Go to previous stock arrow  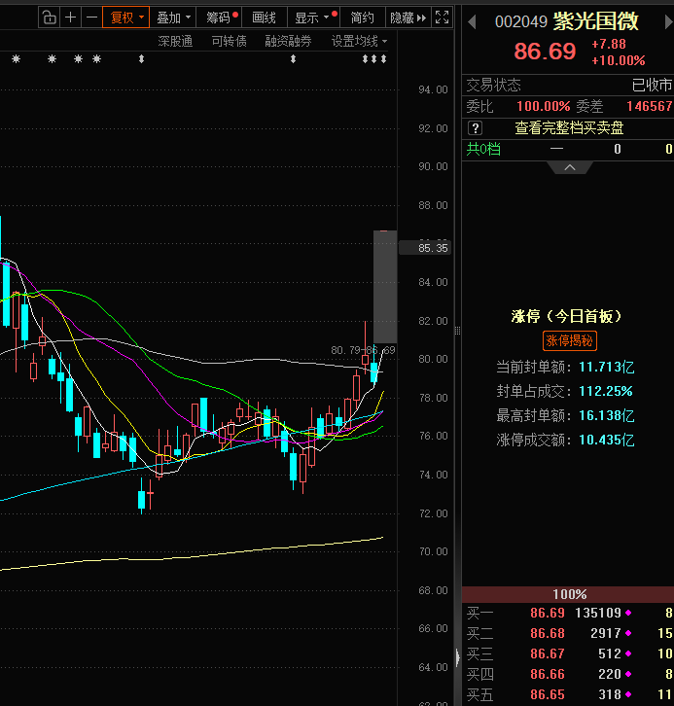click(x=472, y=22)
